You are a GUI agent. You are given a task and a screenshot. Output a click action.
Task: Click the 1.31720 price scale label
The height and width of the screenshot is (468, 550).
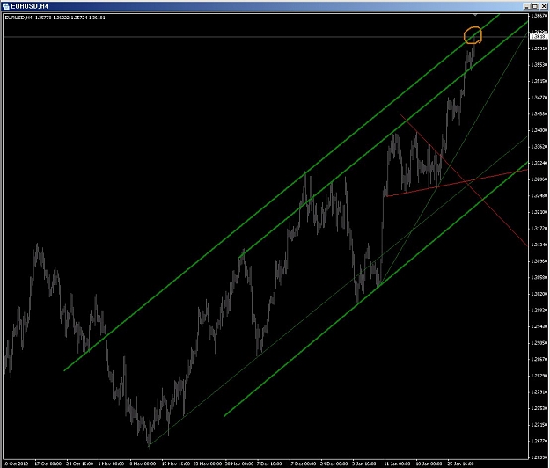pos(539,228)
